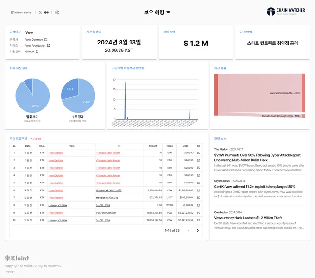Click the Date column header

coord(28,146)
